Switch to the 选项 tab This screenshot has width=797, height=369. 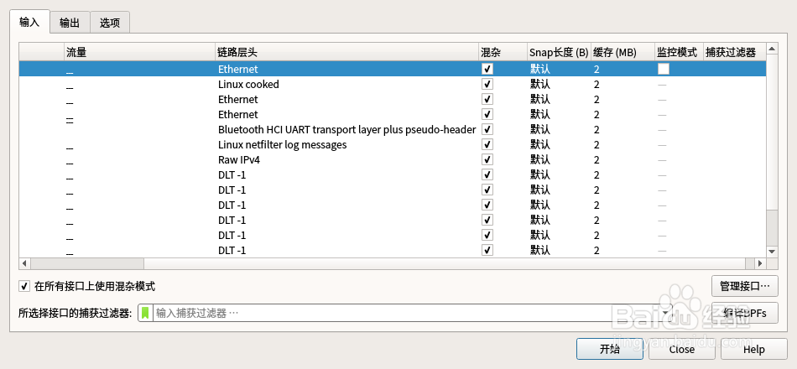click(110, 23)
